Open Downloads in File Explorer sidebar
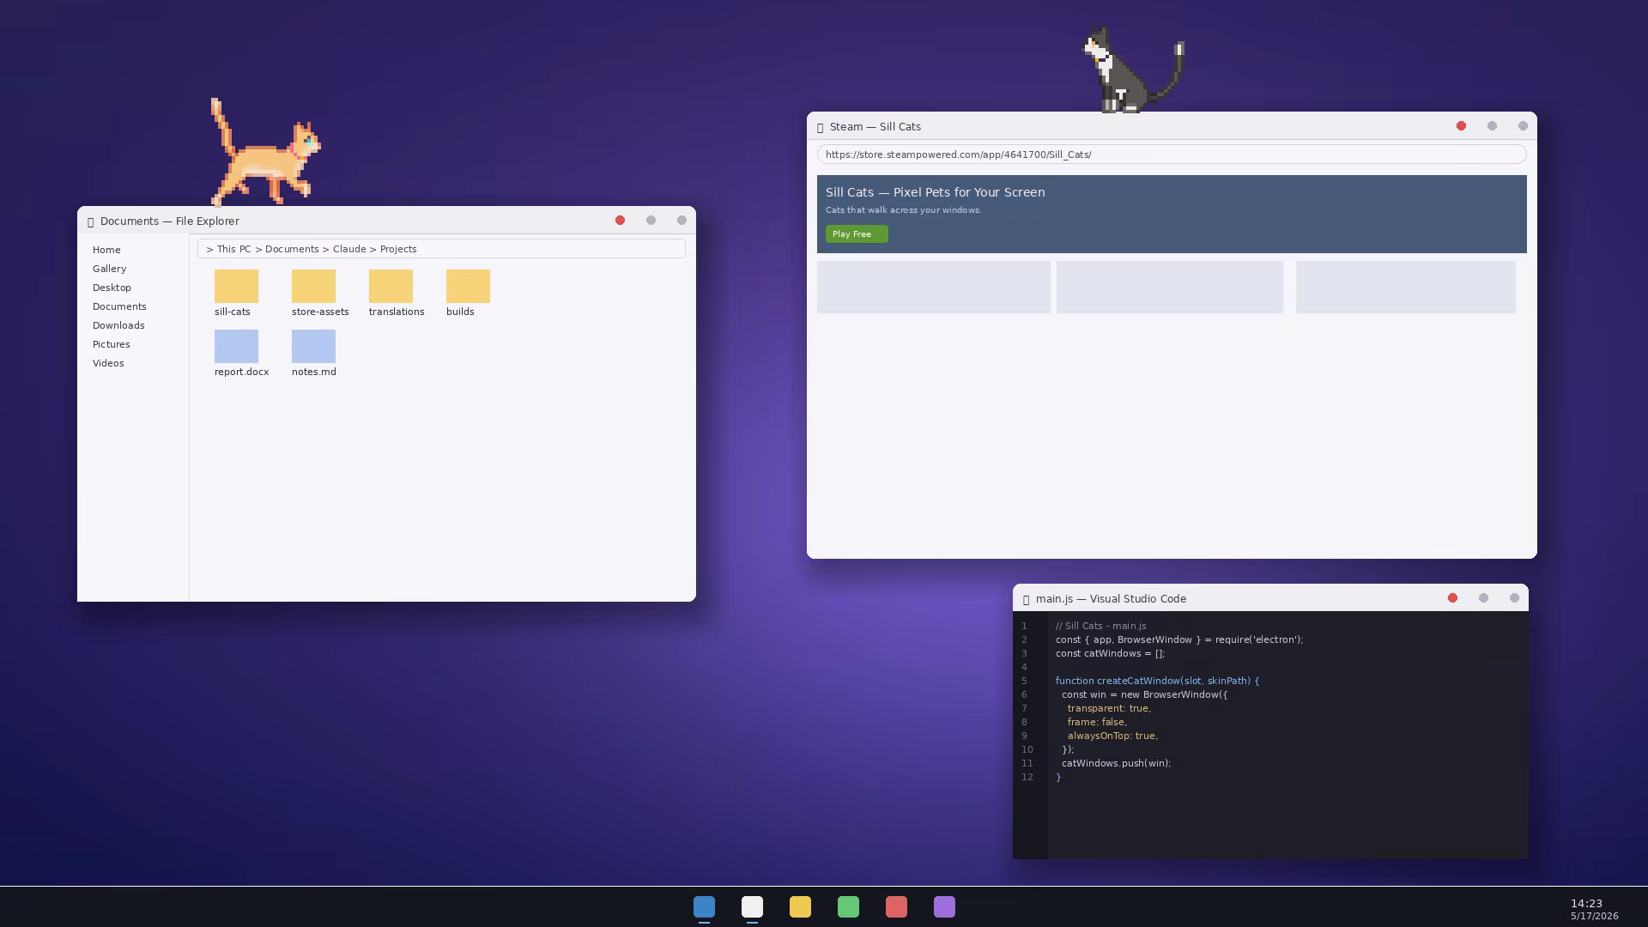This screenshot has height=927, width=1648. pos(118,325)
